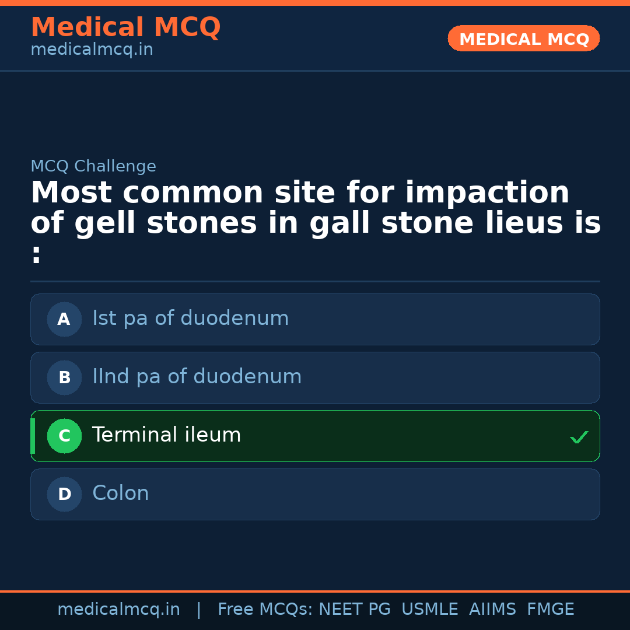Click the USMLE footer label
Viewport: 630px width, 630px height.
click(x=429, y=610)
